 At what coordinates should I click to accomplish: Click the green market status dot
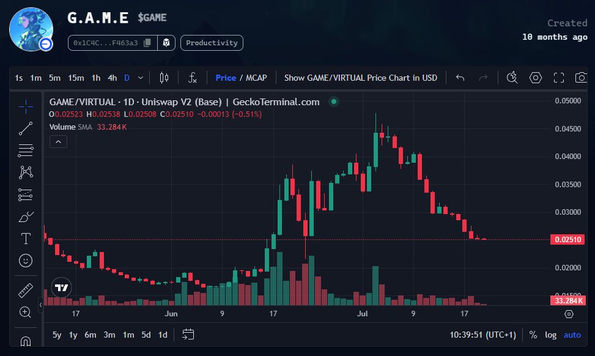[334, 102]
